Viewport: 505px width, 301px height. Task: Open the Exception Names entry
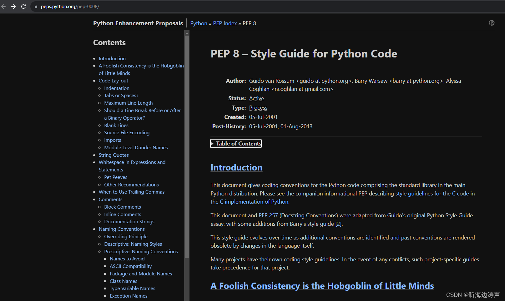coord(129,296)
